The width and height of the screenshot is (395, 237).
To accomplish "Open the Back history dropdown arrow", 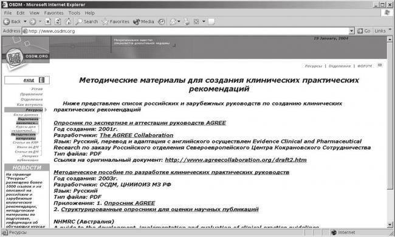I will tap(25, 22).
